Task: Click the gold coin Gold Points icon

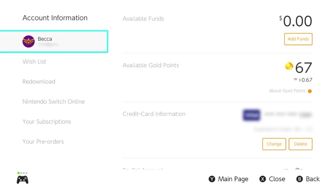Action: [x=289, y=66]
